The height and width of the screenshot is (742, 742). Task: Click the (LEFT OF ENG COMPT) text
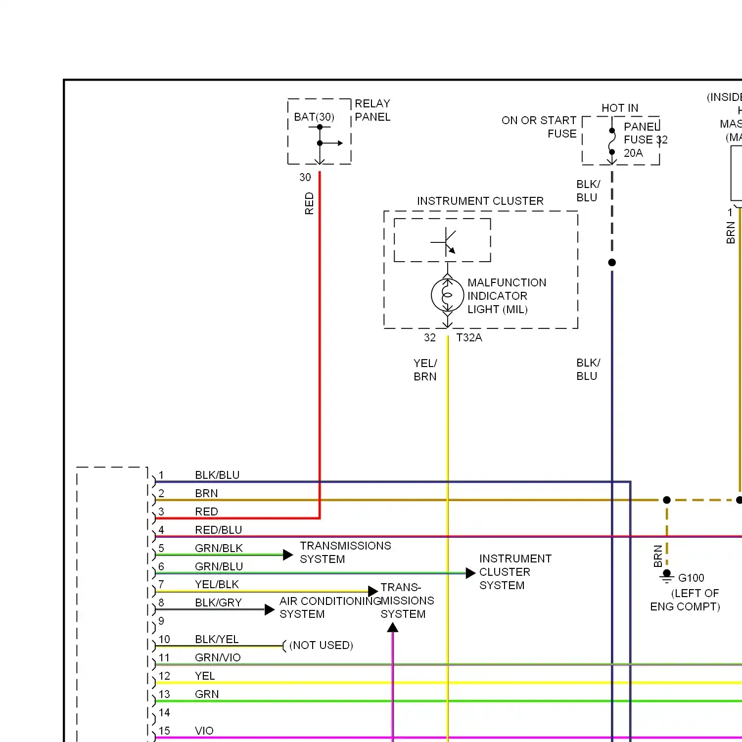click(685, 600)
